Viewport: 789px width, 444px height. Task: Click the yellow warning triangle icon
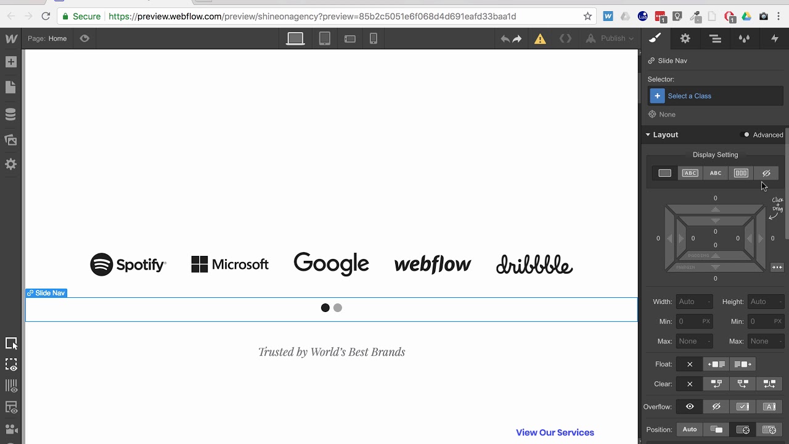540,39
